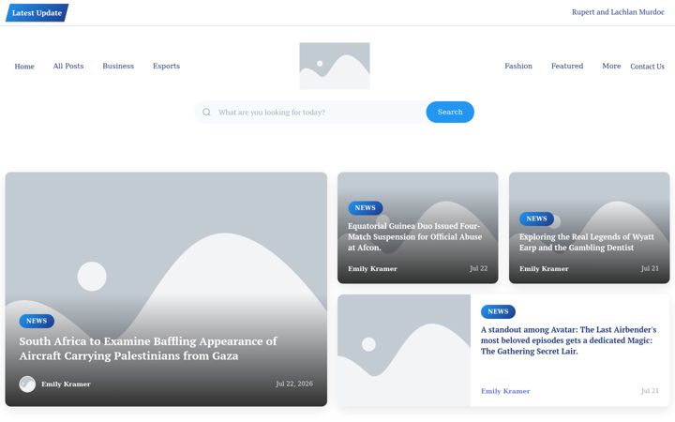Click the NEWS tag on the South Africa post
This screenshot has width=675, height=422.
click(x=37, y=321)
